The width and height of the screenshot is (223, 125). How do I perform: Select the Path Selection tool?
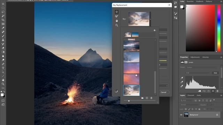[3, 72]
